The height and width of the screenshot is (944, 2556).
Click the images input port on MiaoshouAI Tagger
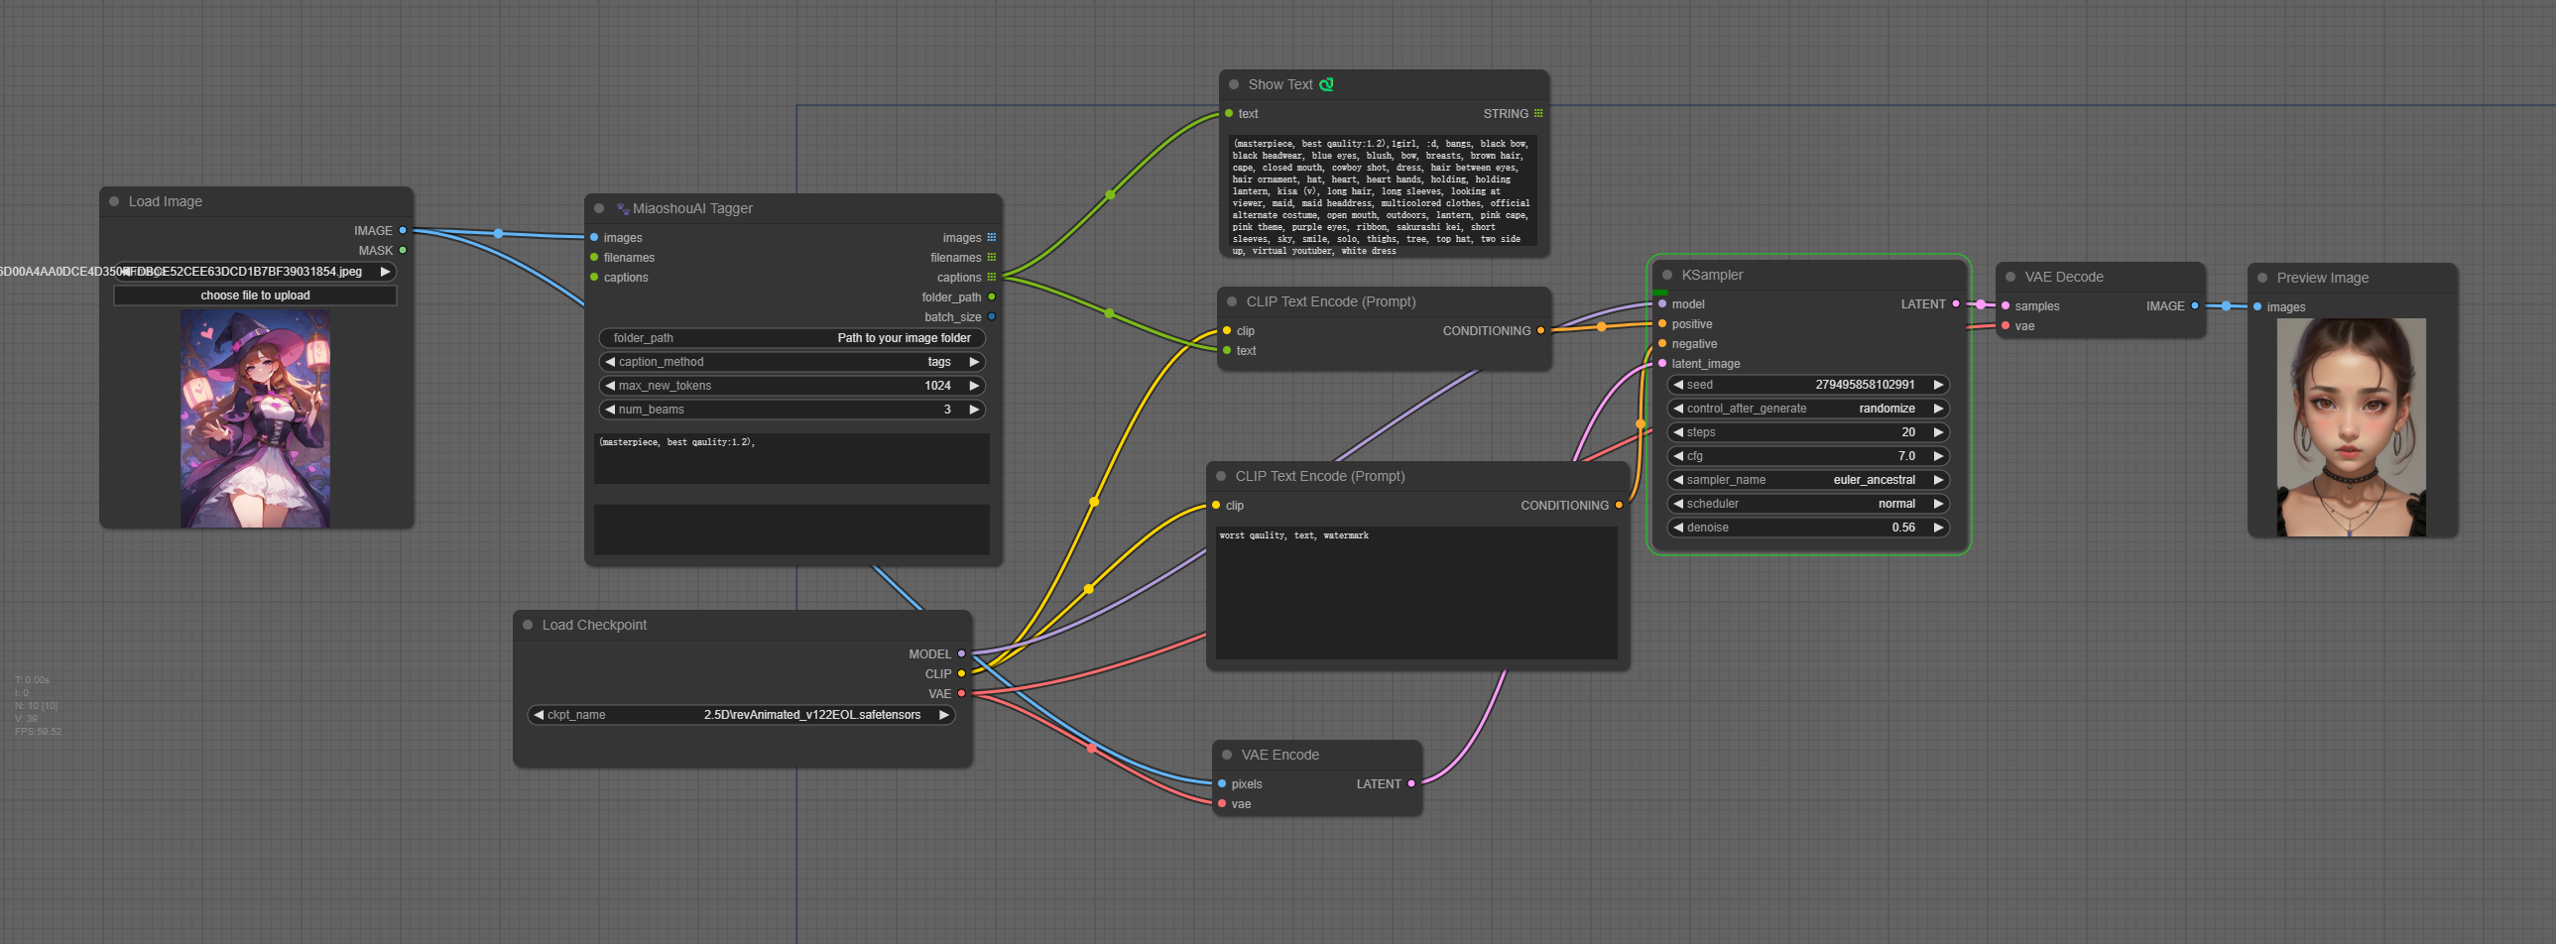point(594,237)
